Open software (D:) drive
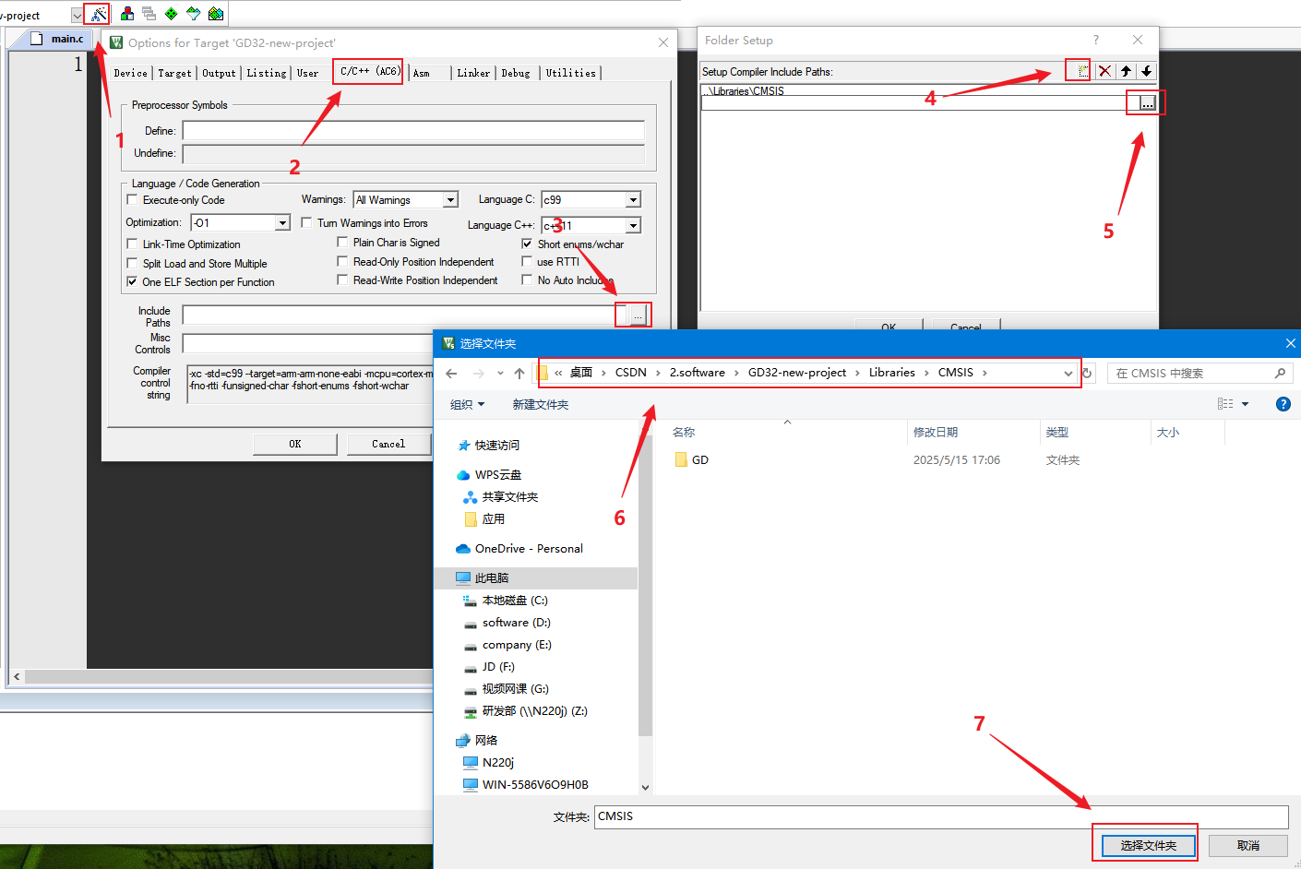The image size is (1301, 869). click(516, 623)
